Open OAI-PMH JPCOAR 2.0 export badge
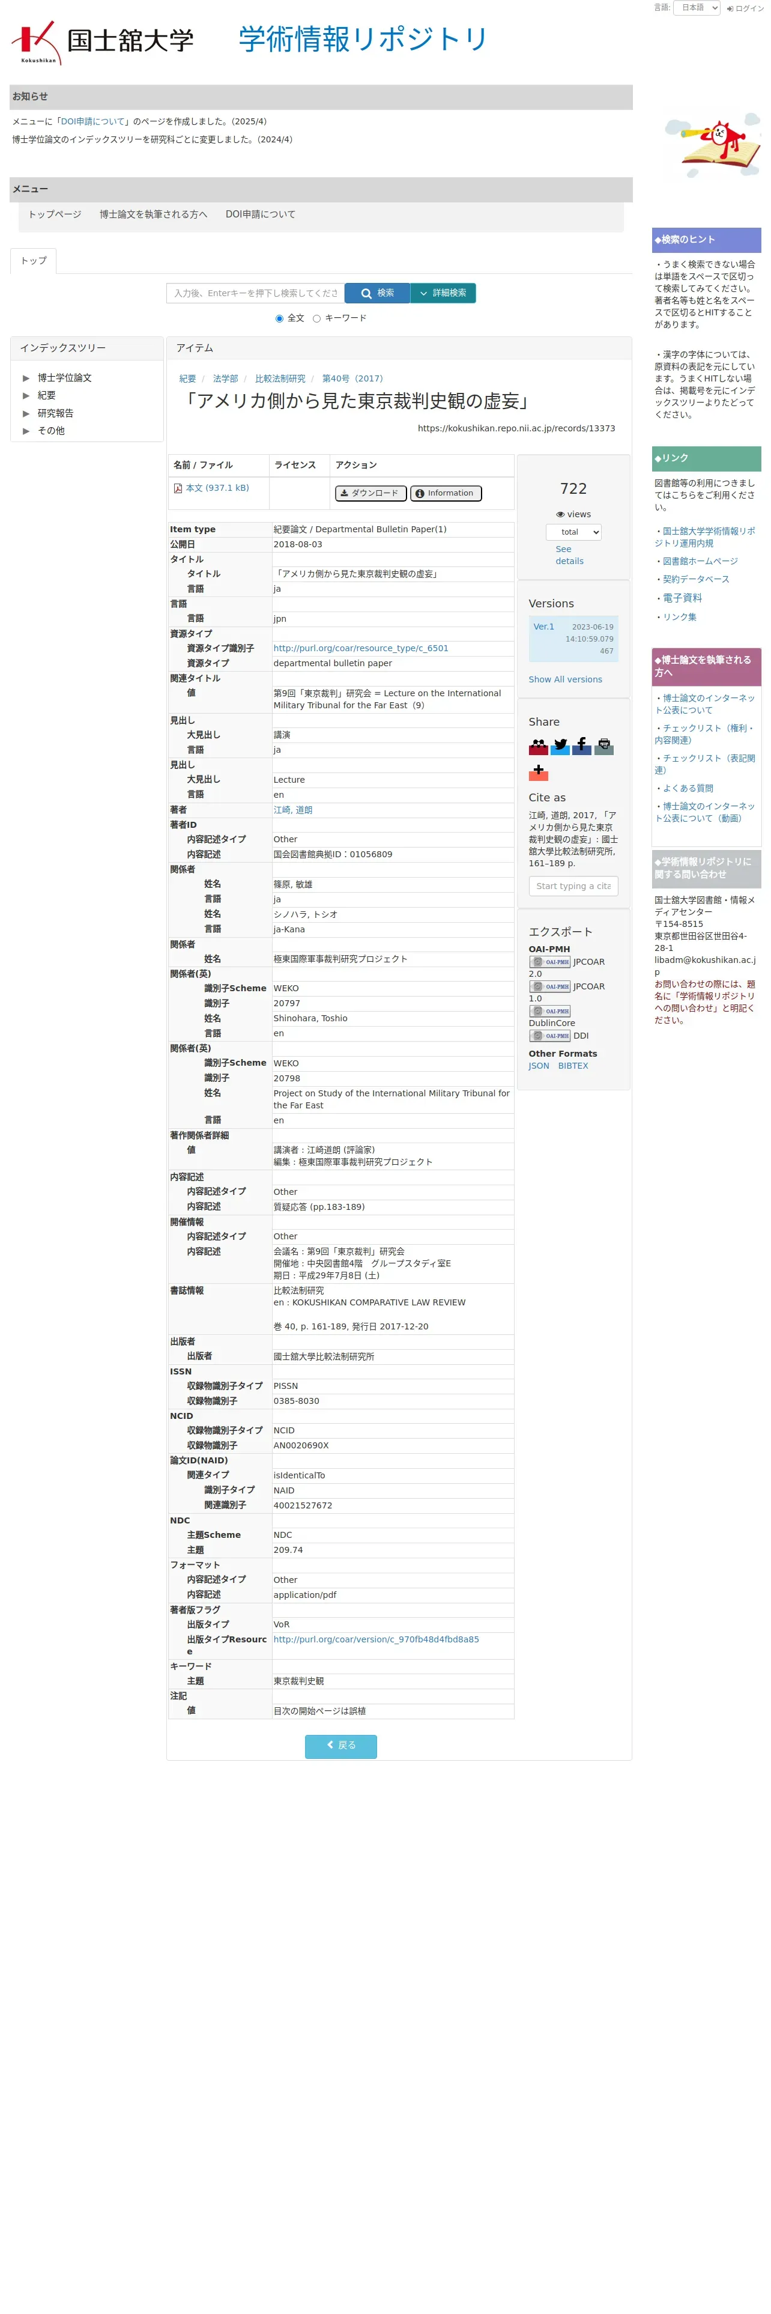Image resolution: width=771 pixels, height=2314 pixels. click(549, 961)
